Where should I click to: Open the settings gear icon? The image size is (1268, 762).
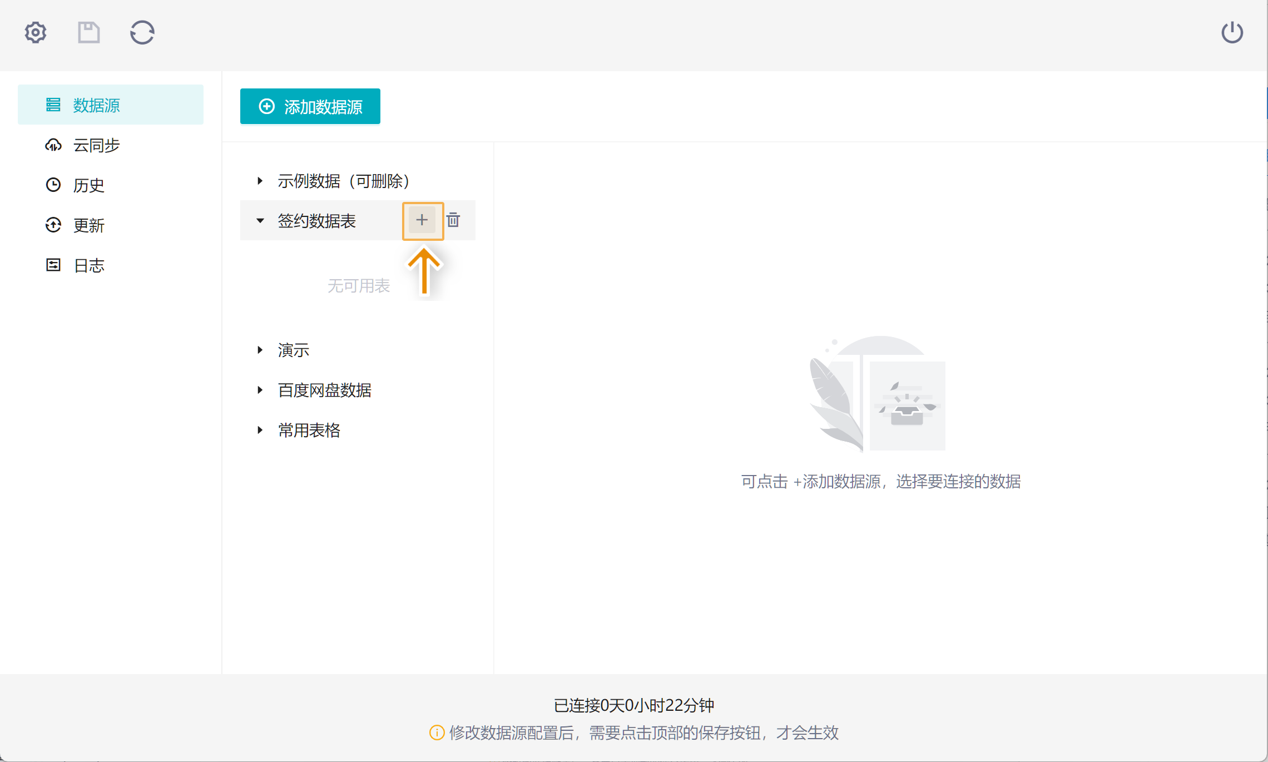36,32
